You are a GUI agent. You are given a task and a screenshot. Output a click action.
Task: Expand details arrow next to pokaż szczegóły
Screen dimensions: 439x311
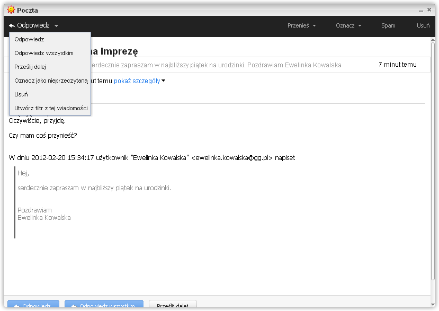click(x=164, y=81)
